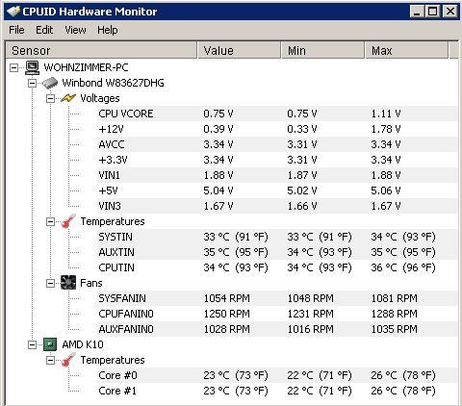Select the +12V voltage row
Screen dimensions: 462x406
(x=277, y=129)
